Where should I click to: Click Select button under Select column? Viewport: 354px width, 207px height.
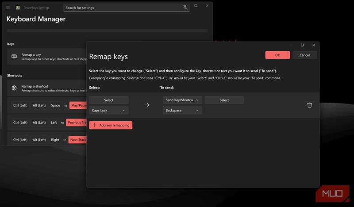tap(109, 100)
